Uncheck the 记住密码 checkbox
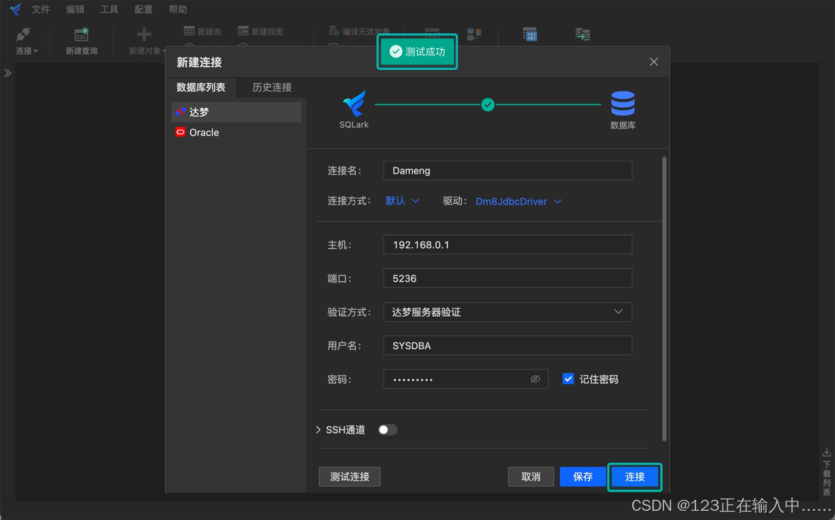835x520 pixels. coord(568,379)
